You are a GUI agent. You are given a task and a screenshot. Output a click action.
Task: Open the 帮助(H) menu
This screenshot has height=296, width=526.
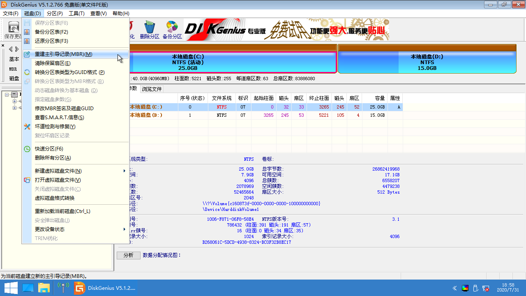tap(121, 14)
